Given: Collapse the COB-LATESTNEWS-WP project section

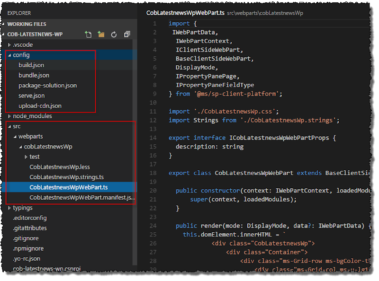Looking at the screenshot, I should (x=3, y=34).
